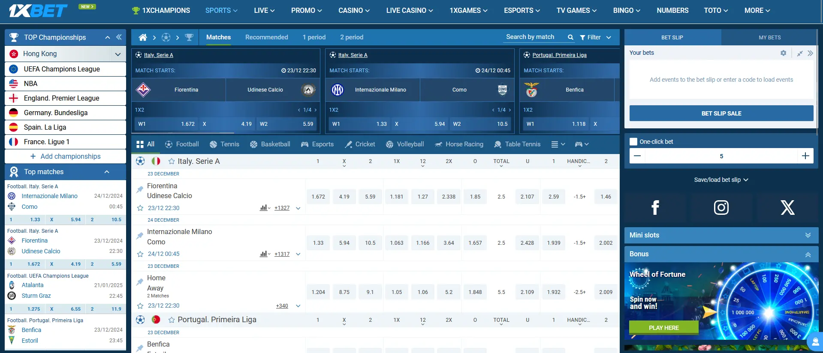823x353 pixels.
Task: Open statistics chart for Fiorentina match
Action: pos(265,208)
